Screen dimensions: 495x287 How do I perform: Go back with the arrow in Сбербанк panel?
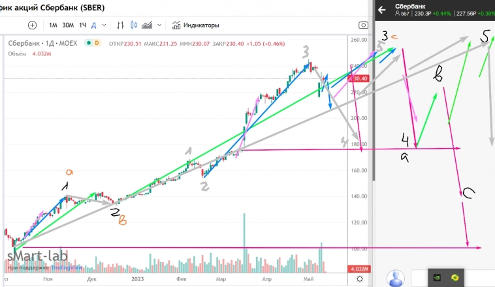tap(382, 10)
